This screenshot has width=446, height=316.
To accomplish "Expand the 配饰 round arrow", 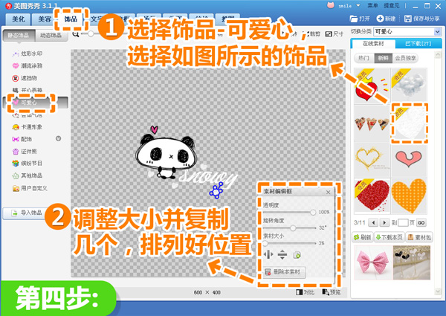I will (58, 138).
